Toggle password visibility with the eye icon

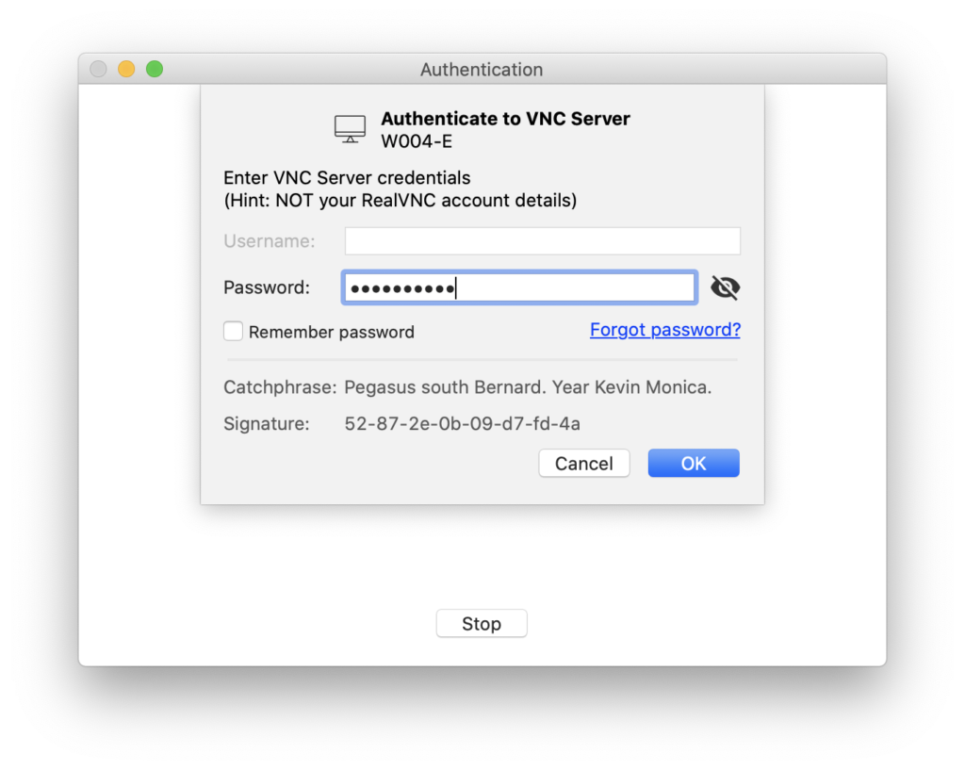[x=725, y=287]
